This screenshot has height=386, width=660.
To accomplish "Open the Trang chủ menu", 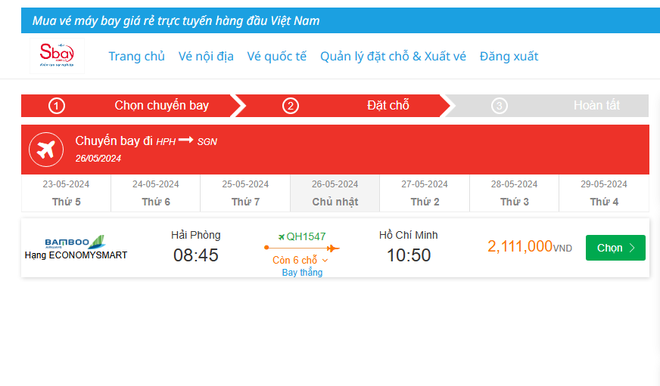I will (x=136, y=56).
